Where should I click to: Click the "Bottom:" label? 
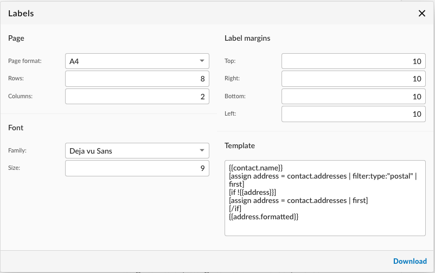point(235,96)
